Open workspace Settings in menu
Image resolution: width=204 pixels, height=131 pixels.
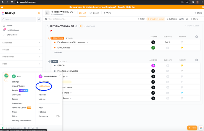pyautogui.click(x=15, y=82)
